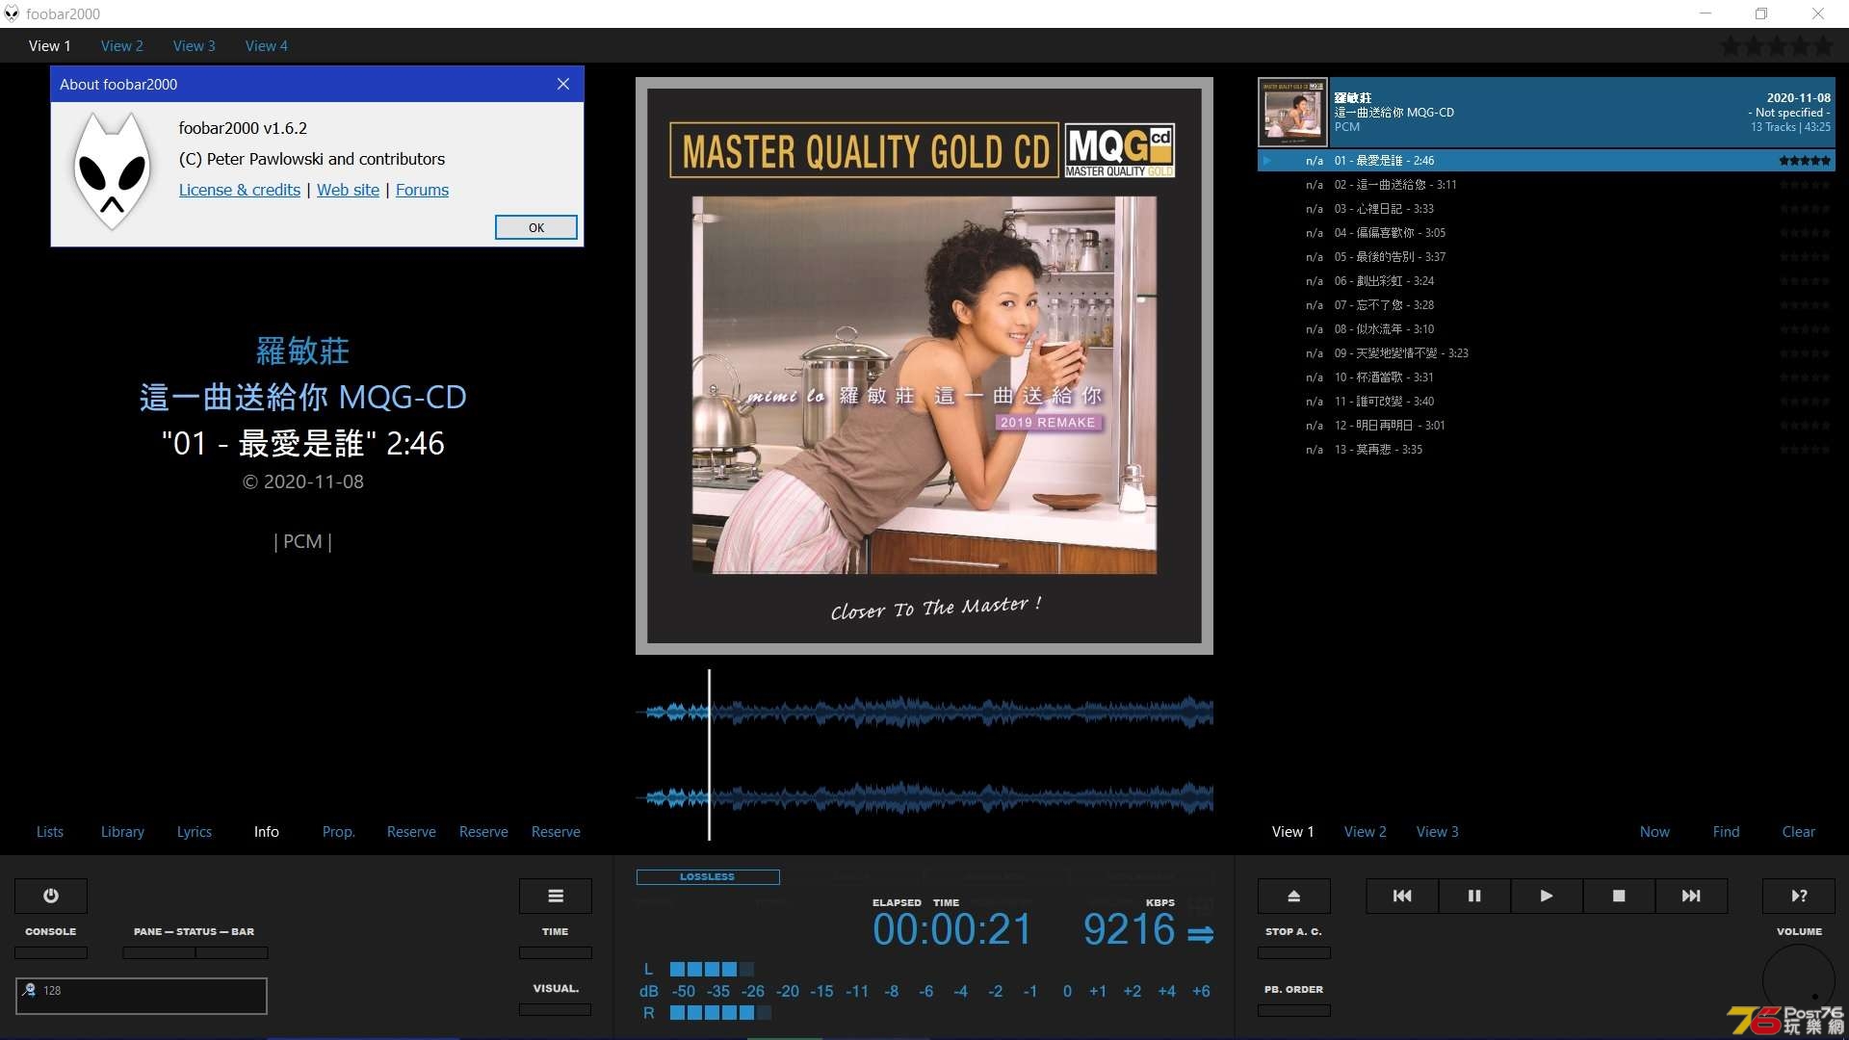Toggle the Pane-Status-Bar left indicator
1849x1040 pixels.
pyautogui.click(x=159, y=952)
